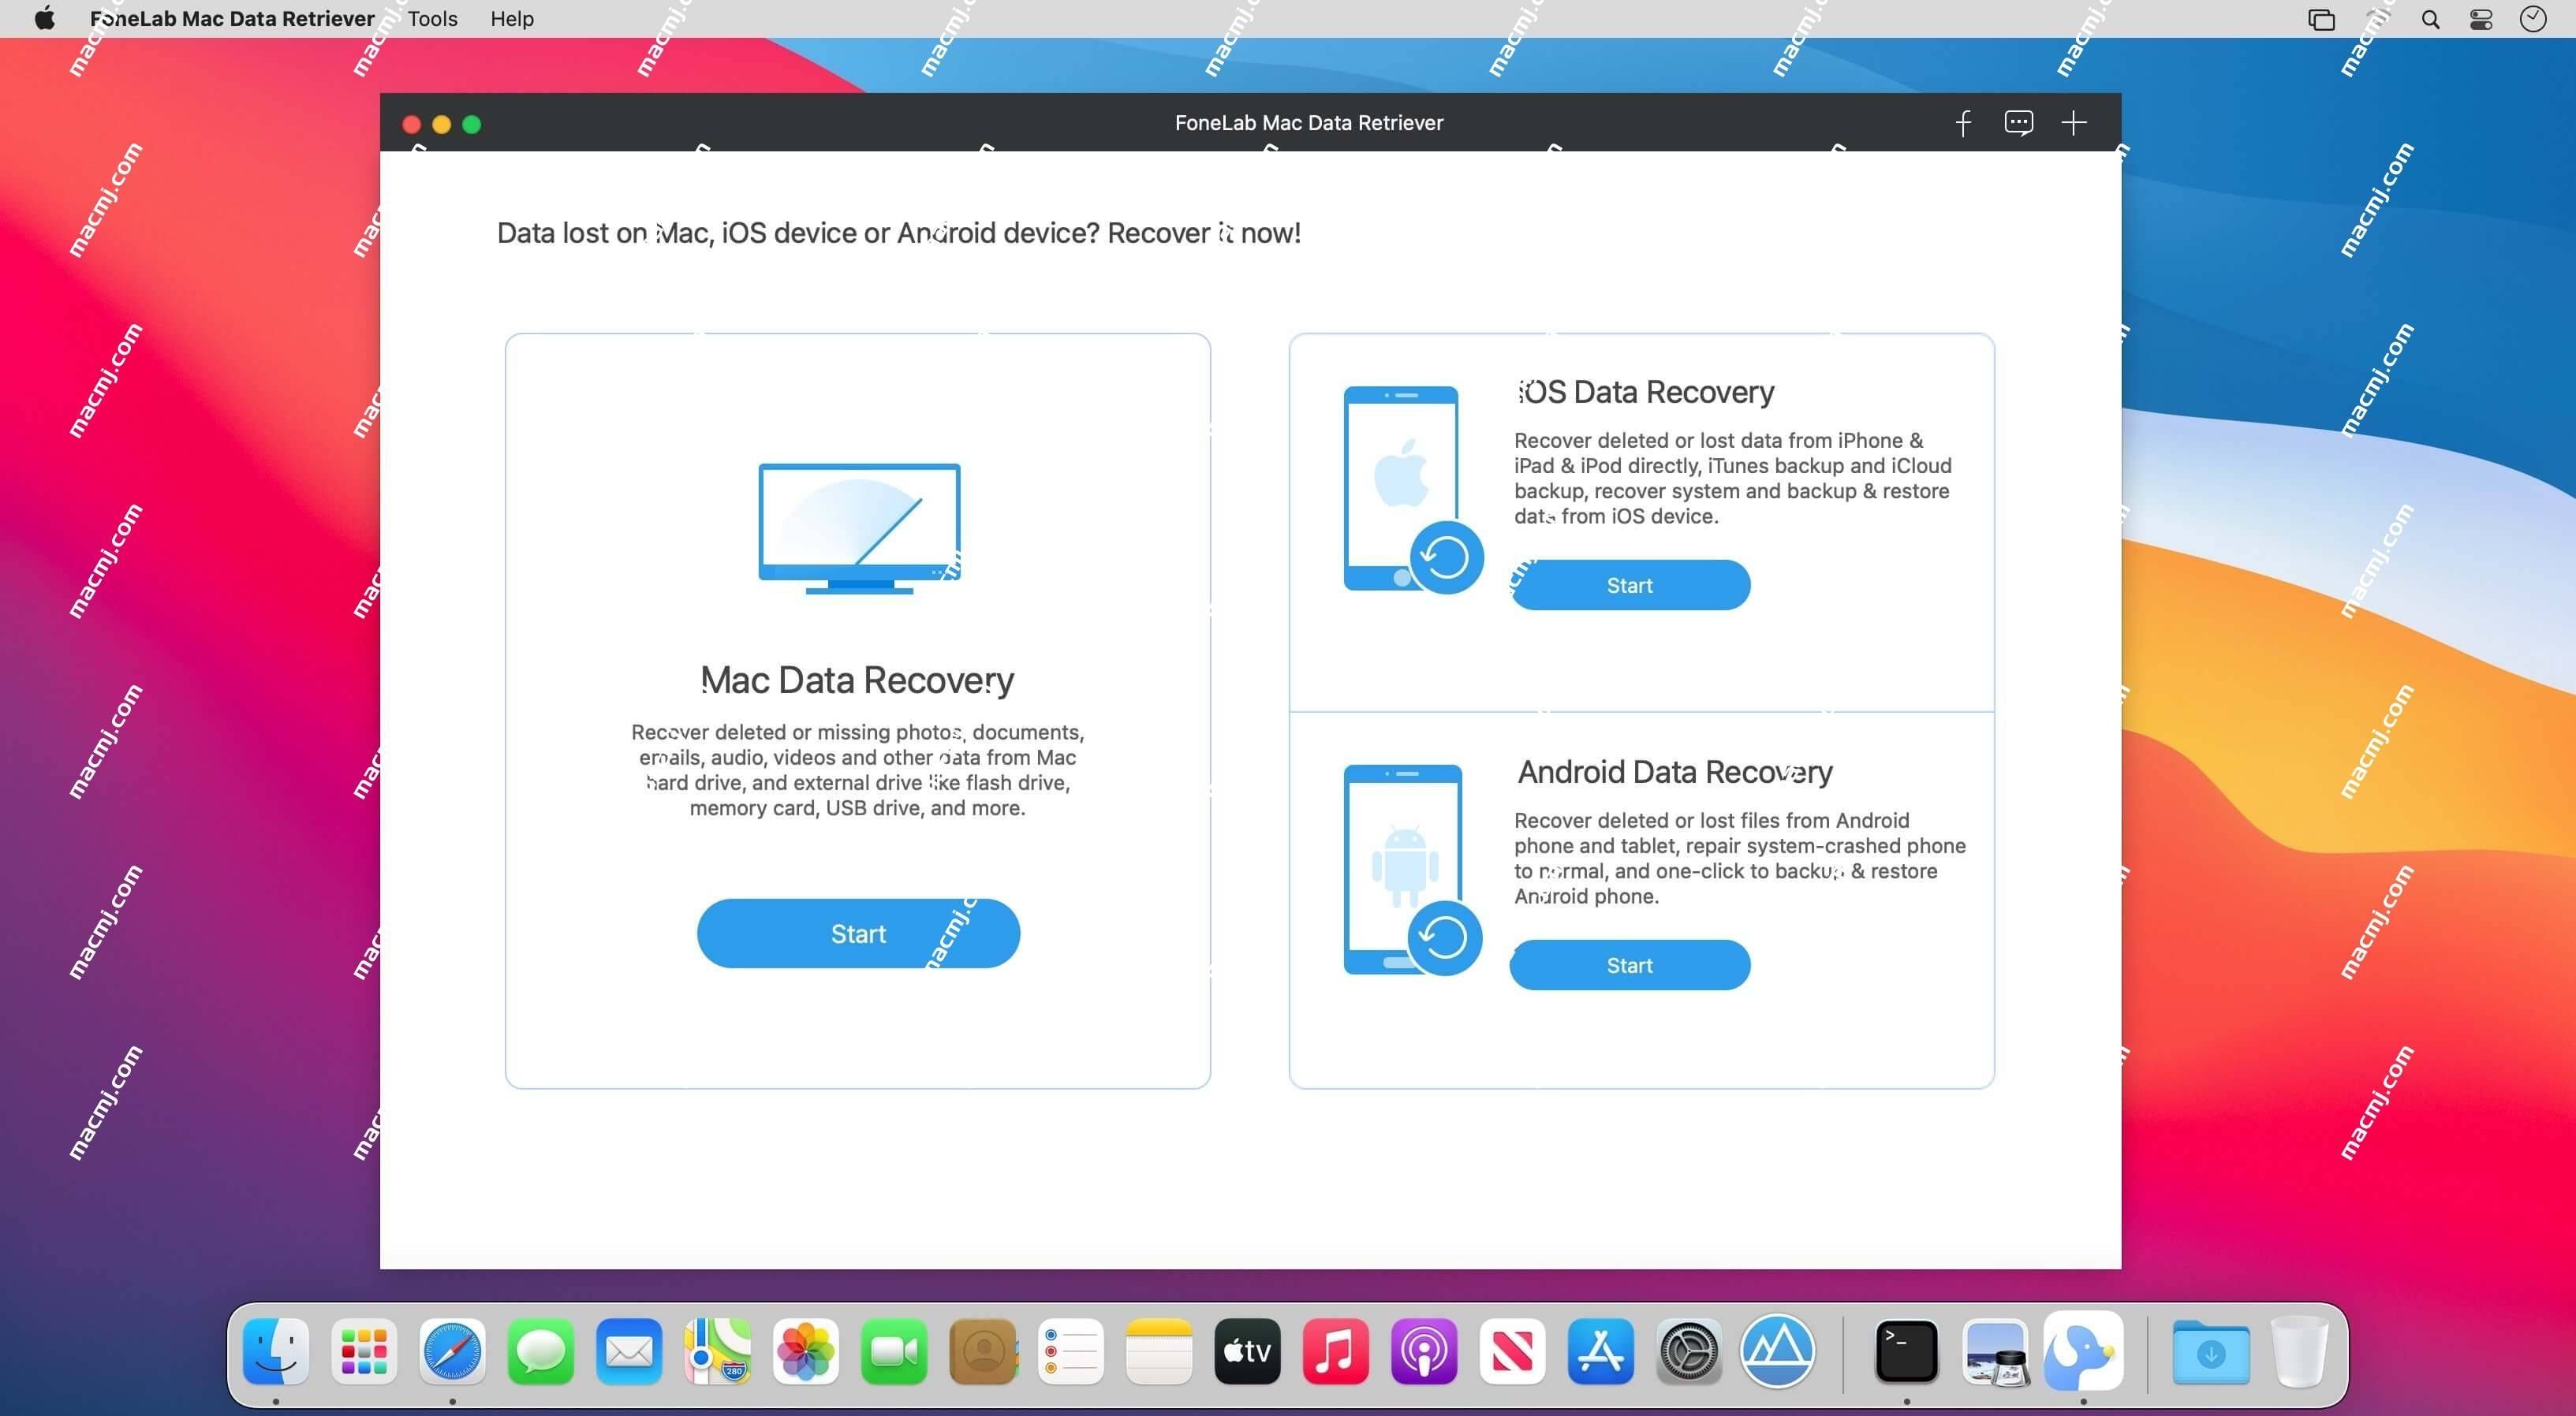Start iOS Data Recovery scan
The width and height of the screenshot is (2576, 1416).
point(1629,584)
